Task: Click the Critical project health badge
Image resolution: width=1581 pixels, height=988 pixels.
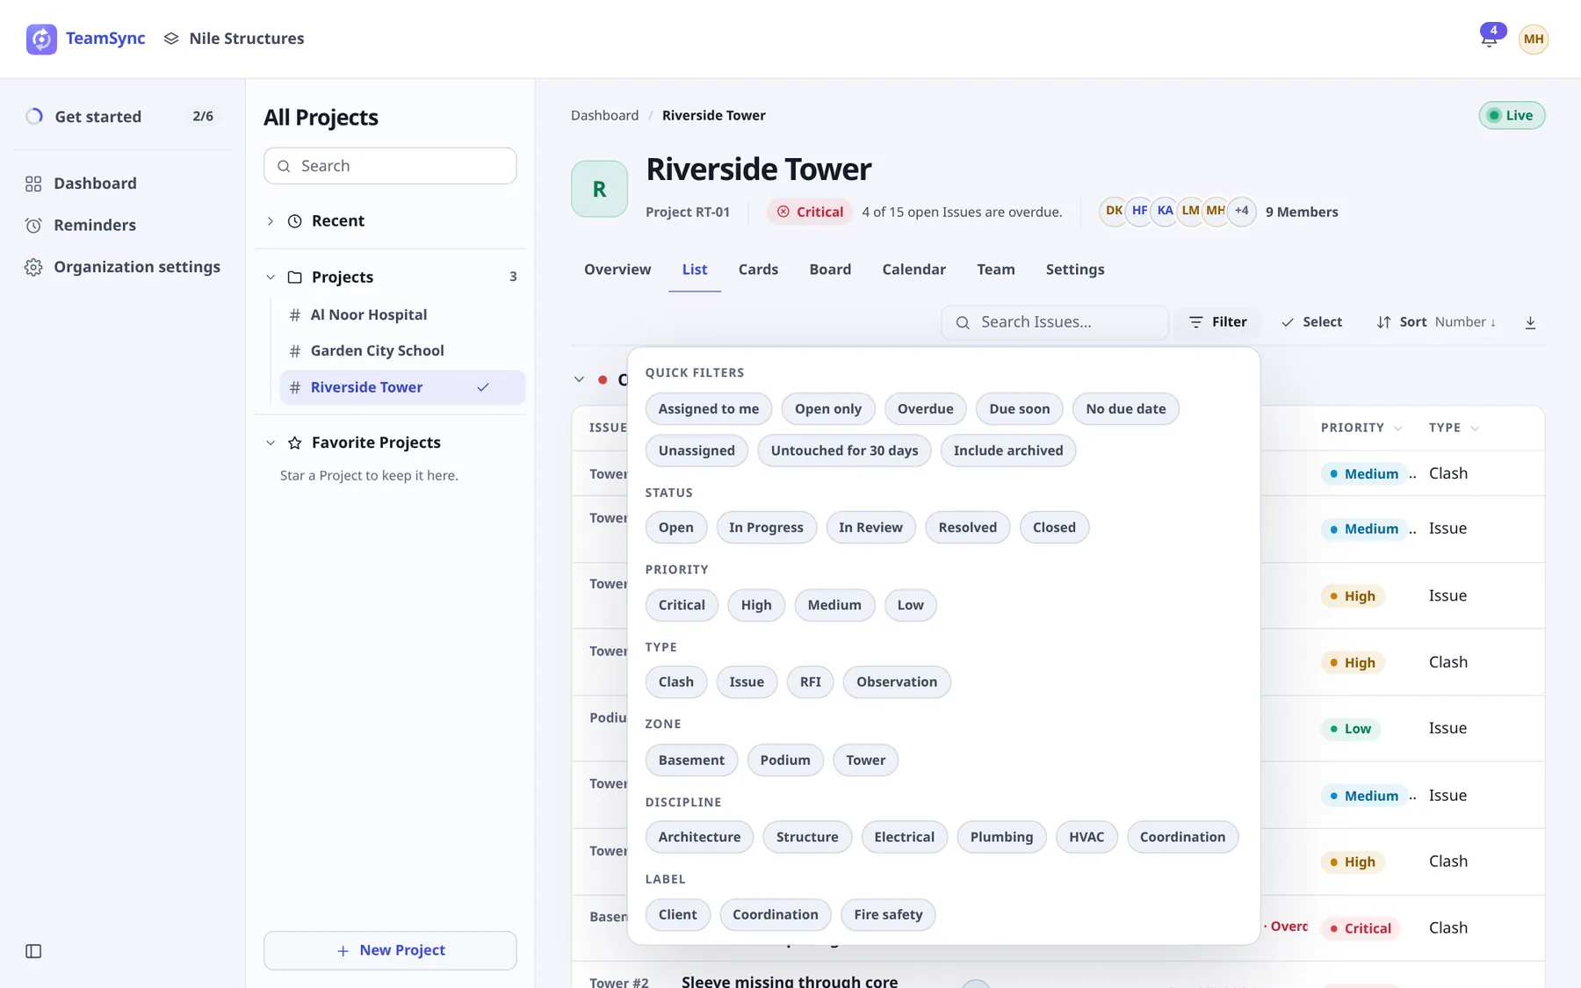Action: (810, 212)
